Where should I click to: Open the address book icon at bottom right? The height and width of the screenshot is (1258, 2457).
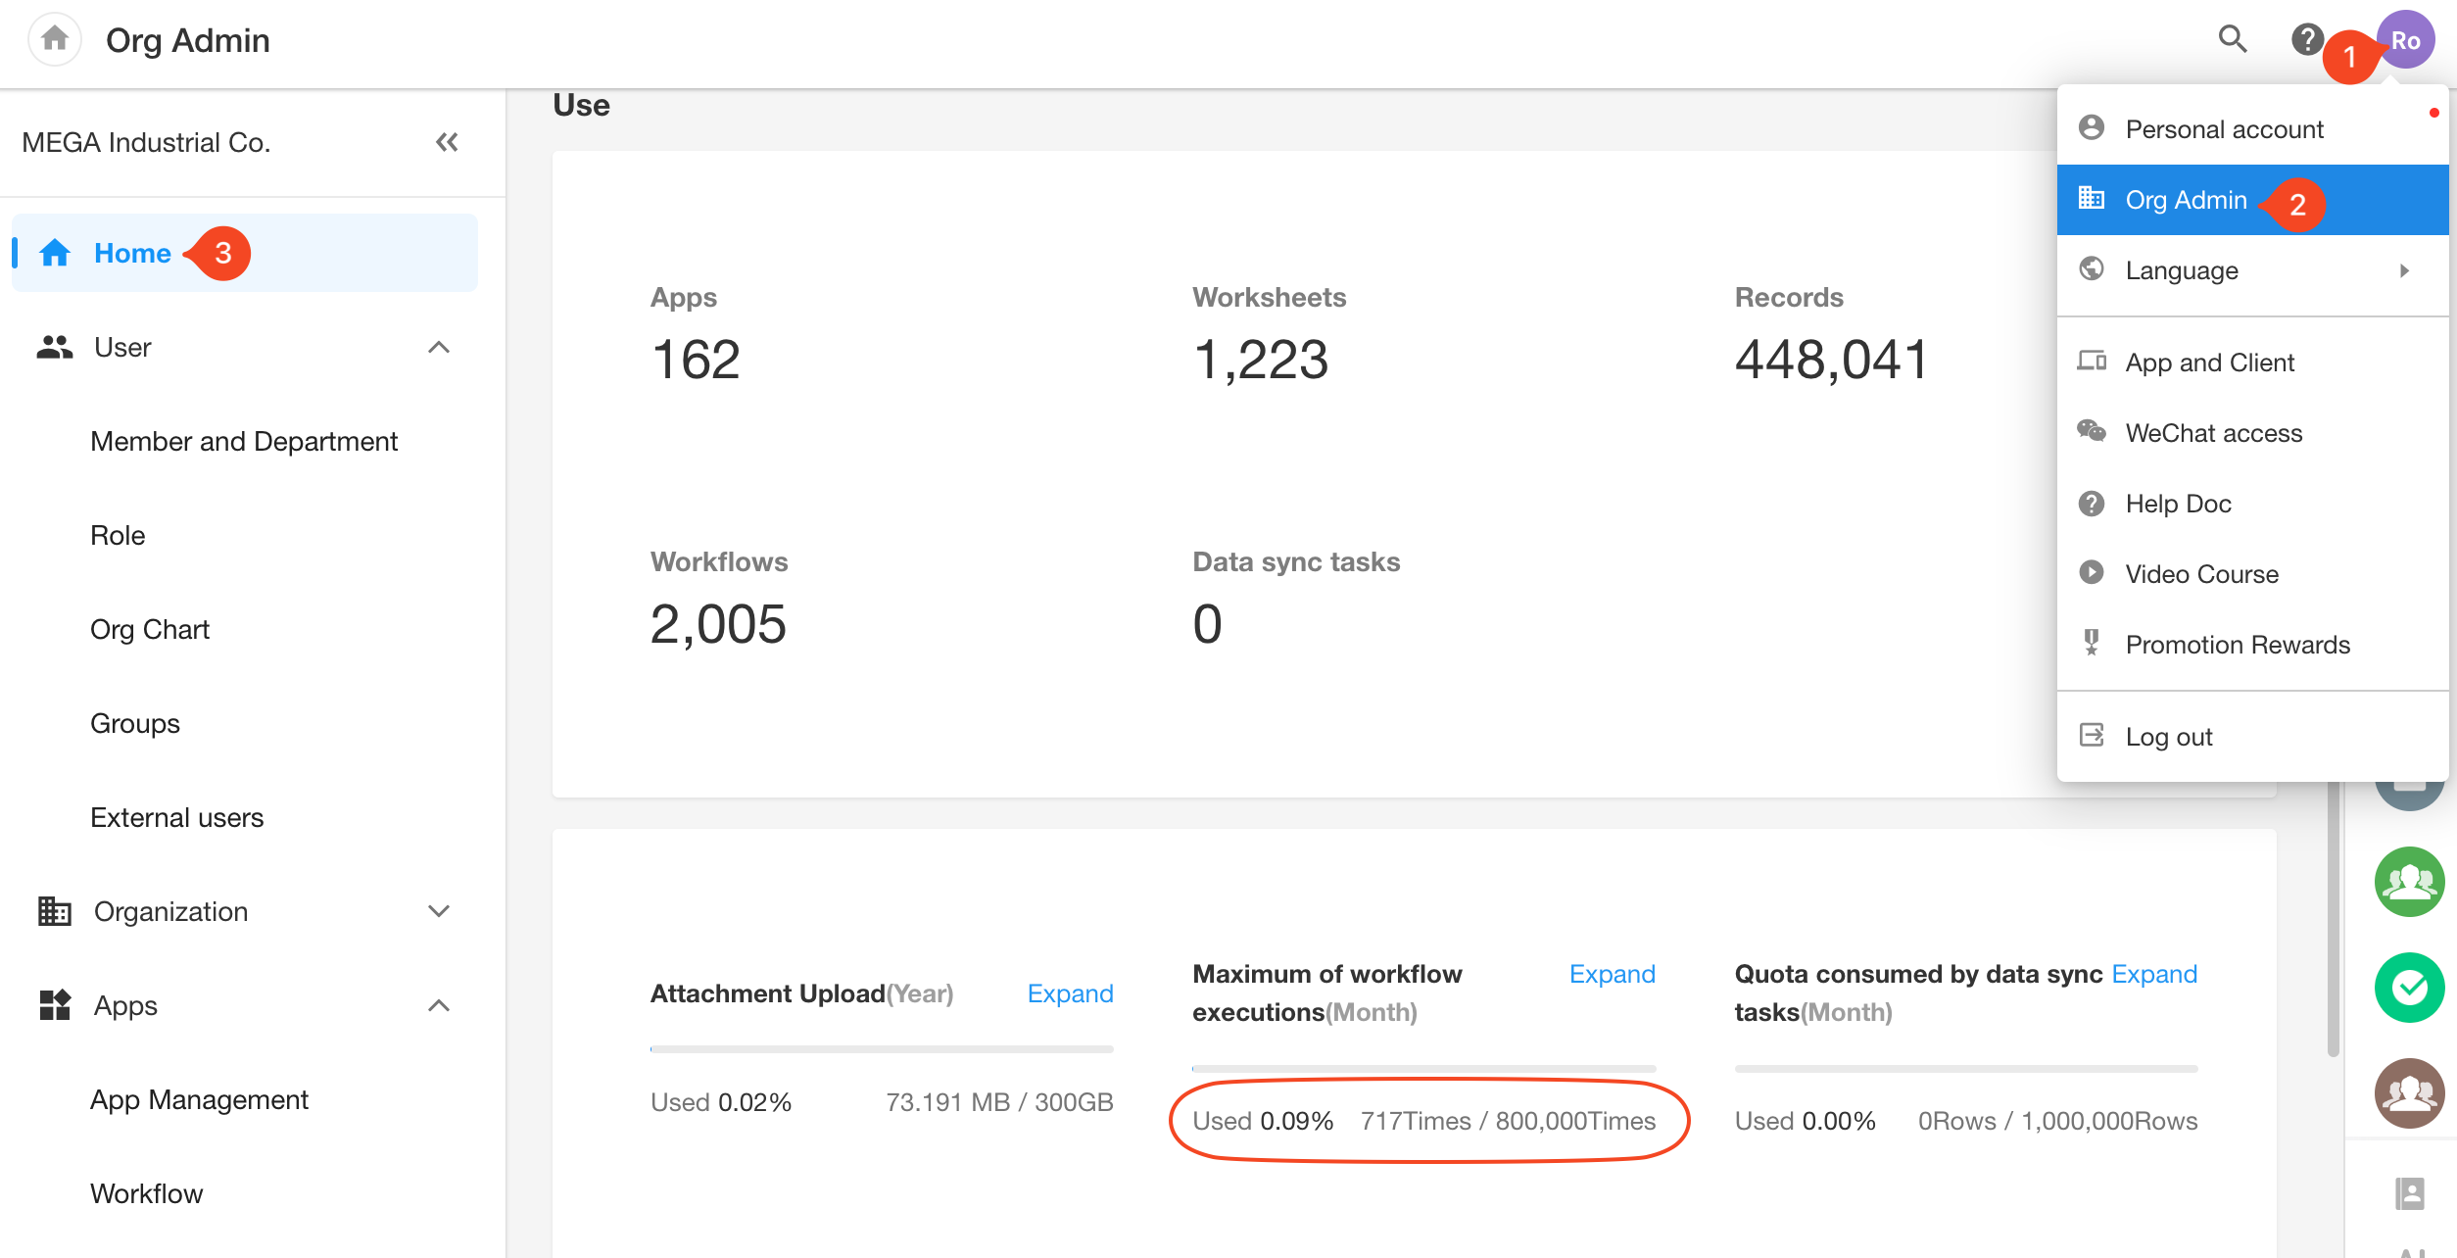2409,1193
